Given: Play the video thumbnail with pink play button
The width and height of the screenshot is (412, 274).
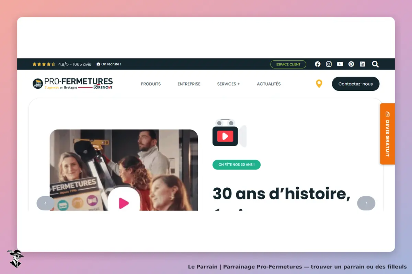Looking at the screenshot, I should [124, 203].
